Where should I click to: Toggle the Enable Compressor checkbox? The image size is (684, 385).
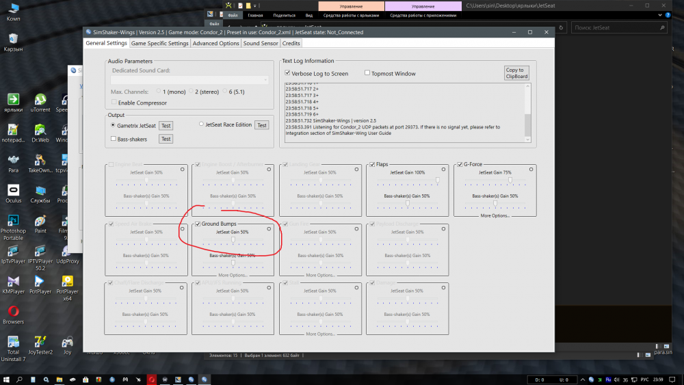coord(114,103)
